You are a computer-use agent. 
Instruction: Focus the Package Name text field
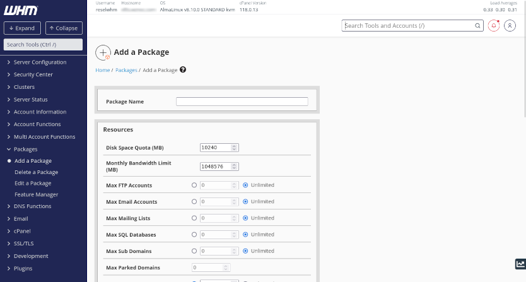tap(242, 102)
